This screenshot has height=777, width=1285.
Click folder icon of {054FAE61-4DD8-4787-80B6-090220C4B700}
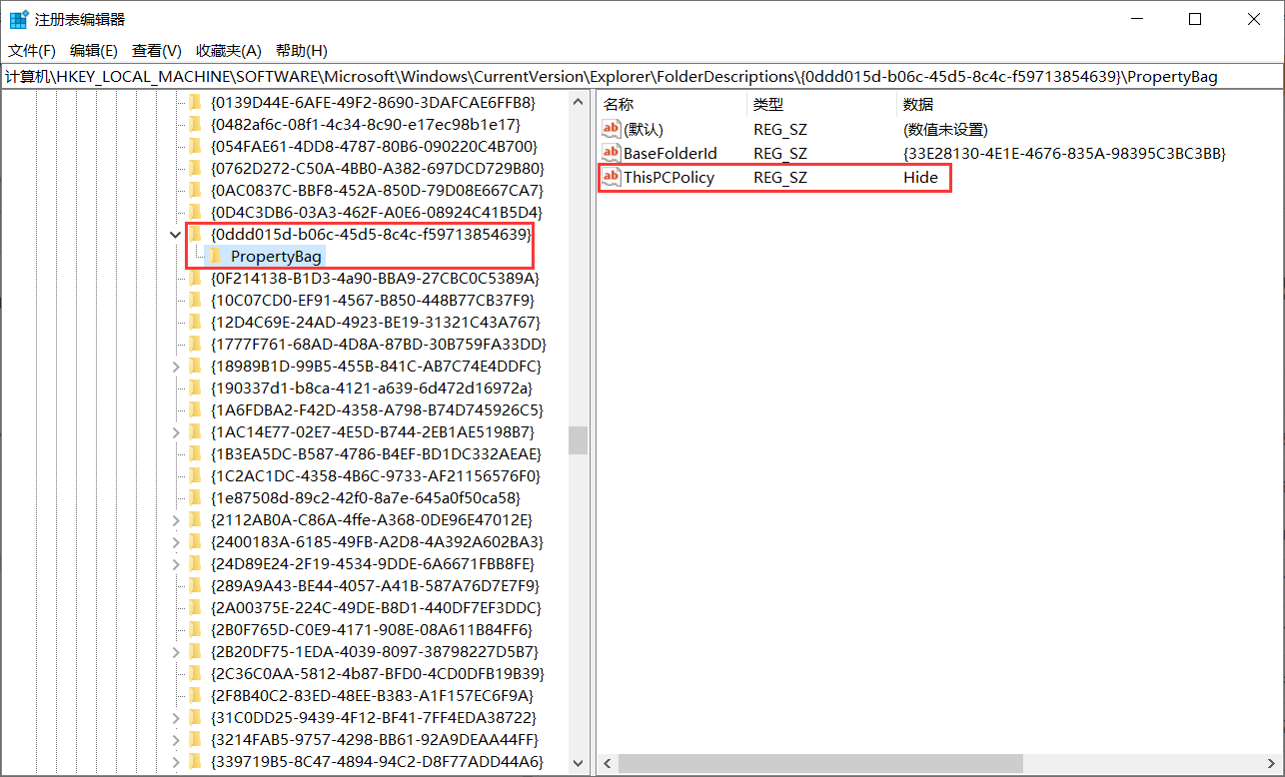(x=197, y=146)
